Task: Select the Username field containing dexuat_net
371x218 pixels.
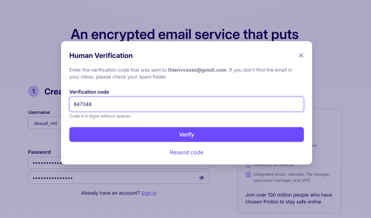Action: click(x=44, y=123)
